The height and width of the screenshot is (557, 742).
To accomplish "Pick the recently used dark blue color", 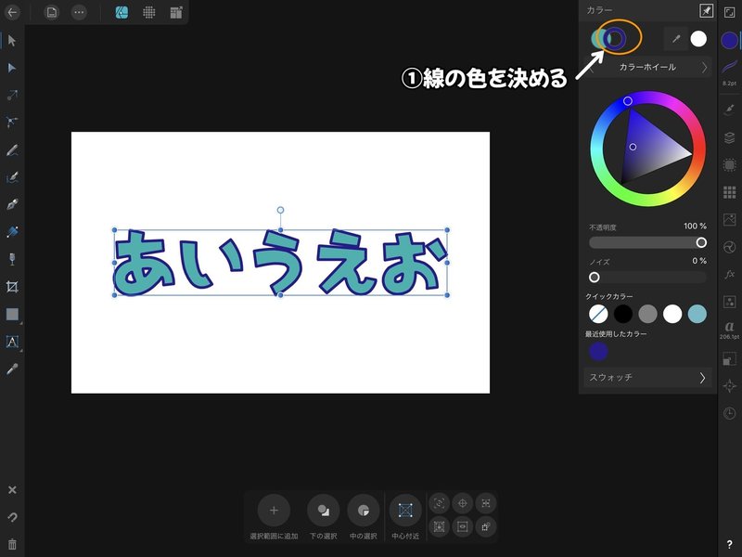I will 598,352.
